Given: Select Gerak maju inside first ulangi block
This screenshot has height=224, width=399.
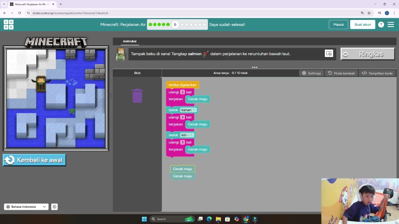Looking at the screenshot, I should click(x=197, y=99).
